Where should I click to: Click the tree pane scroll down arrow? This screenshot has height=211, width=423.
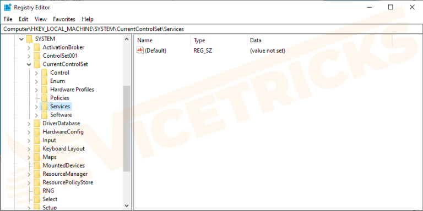click(x=127, y=206)
